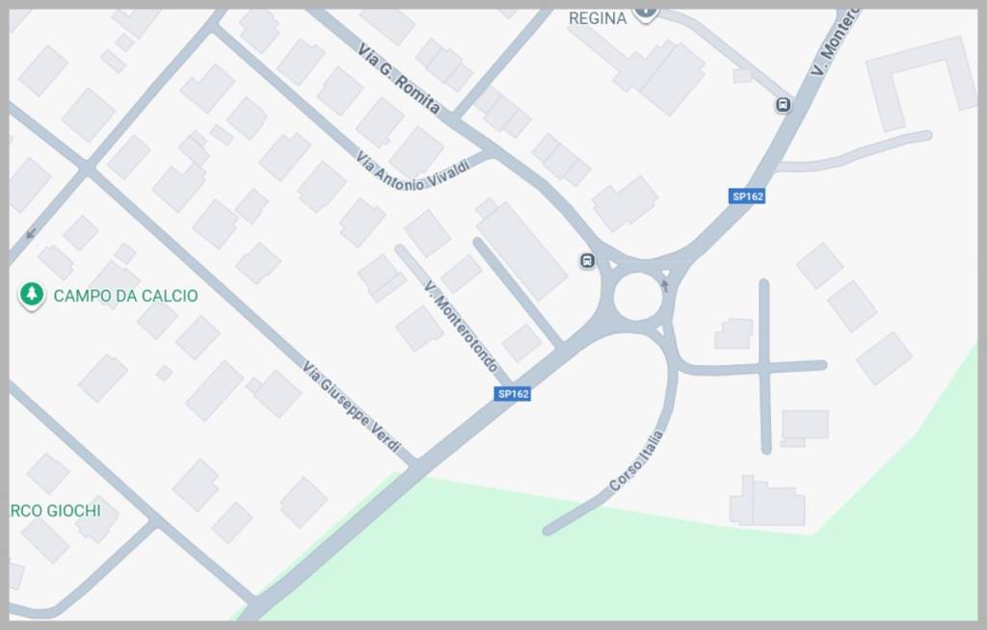Screen dimensions: 987x630
Task: Click the center island of the roundabout
Action: pyautogui.click(x=638, y=297)
